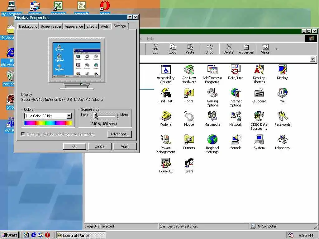Open the Power Management icon
Screen dimensions: 319x239
[x=165, y=144]
